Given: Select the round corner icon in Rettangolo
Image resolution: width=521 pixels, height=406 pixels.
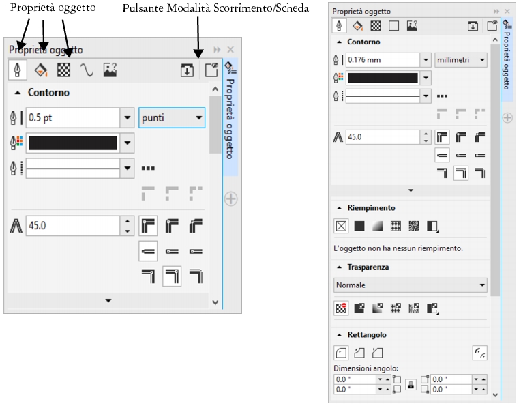Looking at the screenshot, I should pos(341,353).
